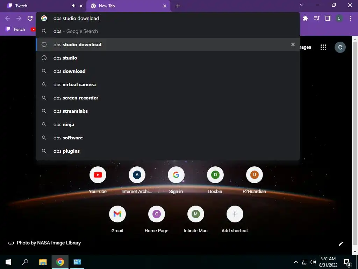Open the Doxbin shortcut tile
Image resolution: width=358 pixels, height=269 pixels.
pyautogui.click(x=215, y=180)
